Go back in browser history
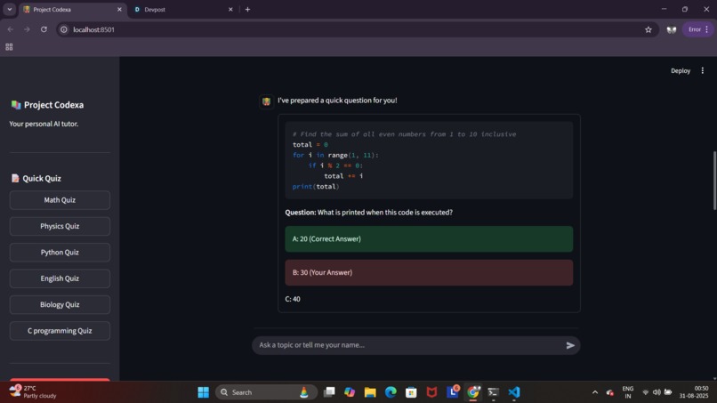 (10, 29)
